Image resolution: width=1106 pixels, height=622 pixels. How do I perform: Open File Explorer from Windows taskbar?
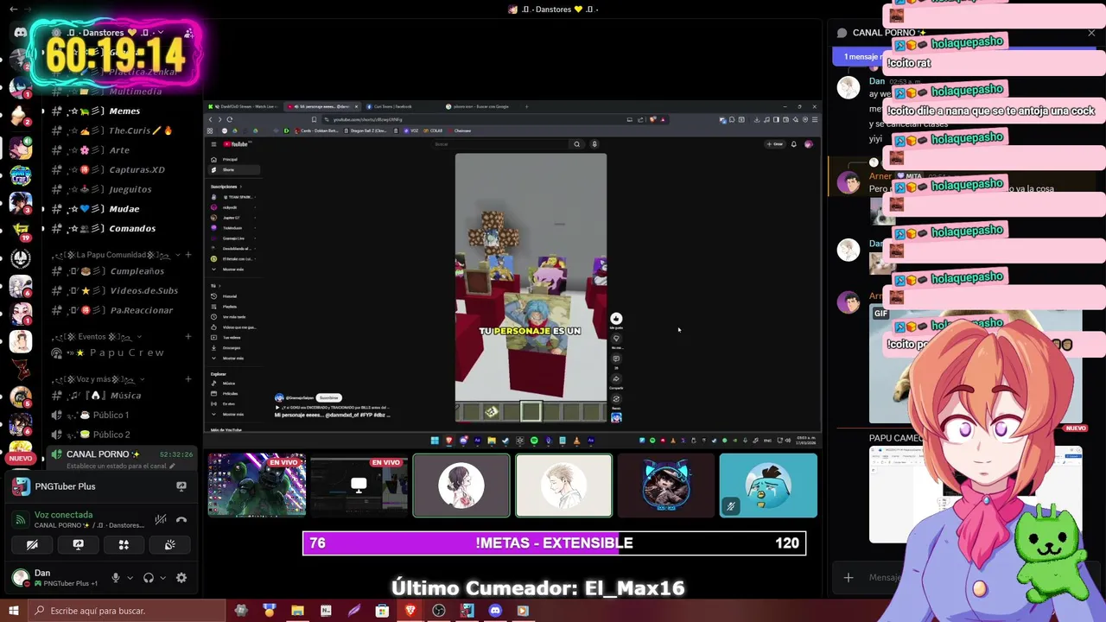(x=297, y=611)
